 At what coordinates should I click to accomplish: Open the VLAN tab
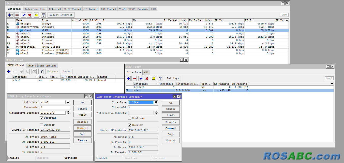pos(122,9)
